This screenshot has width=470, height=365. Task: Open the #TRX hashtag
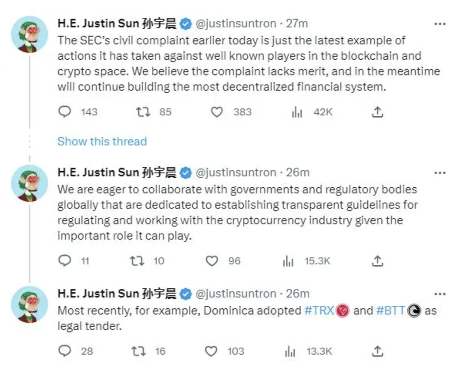click(x=319, y=311)
